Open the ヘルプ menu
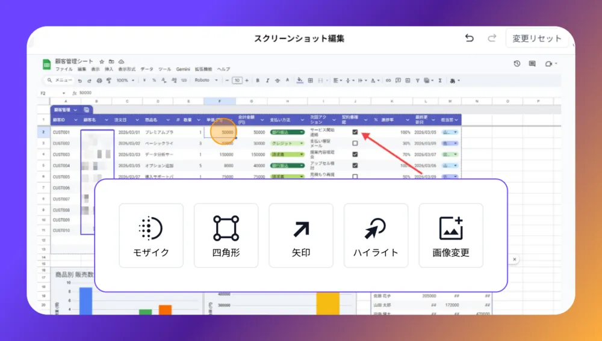The image size is (602, 341). [x=223, y=69]
